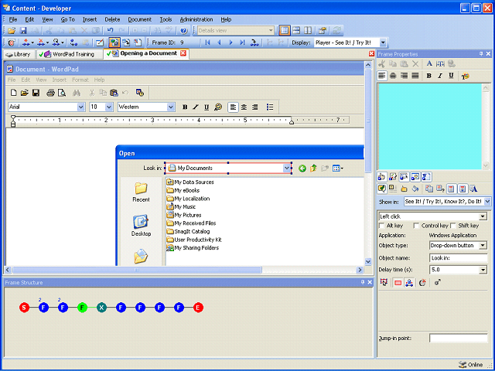This screenshot has height=371, width=495.
Task: Open the font size 10 dropdown
Action: [x=109, y=107]
